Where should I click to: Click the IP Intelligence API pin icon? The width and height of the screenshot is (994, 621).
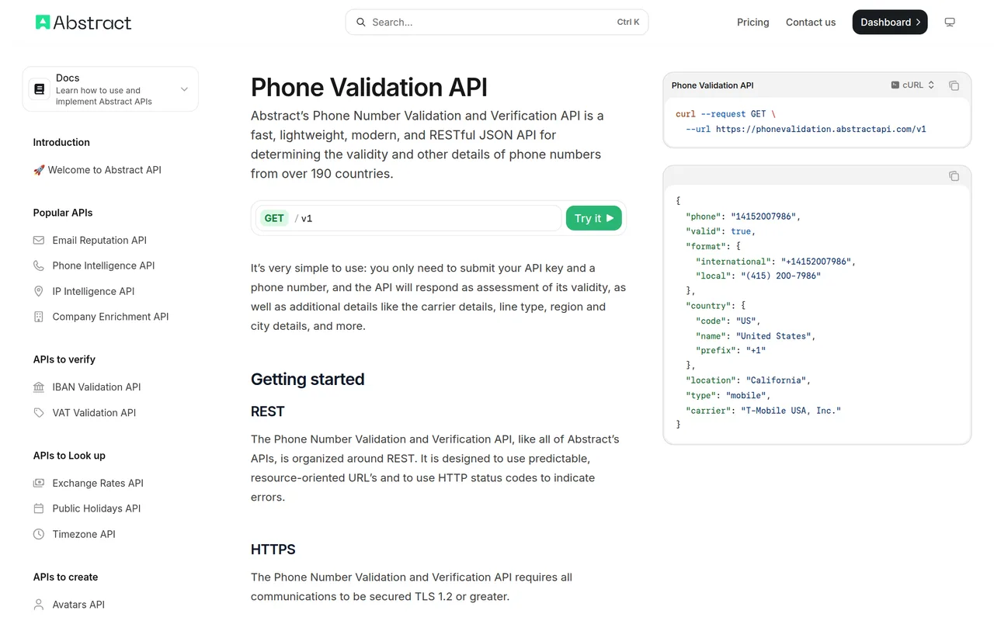39,291
